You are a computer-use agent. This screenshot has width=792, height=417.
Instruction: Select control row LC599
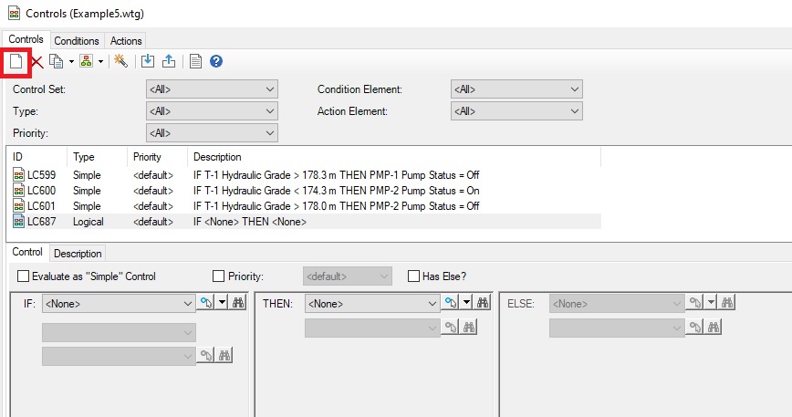point(304,175)
